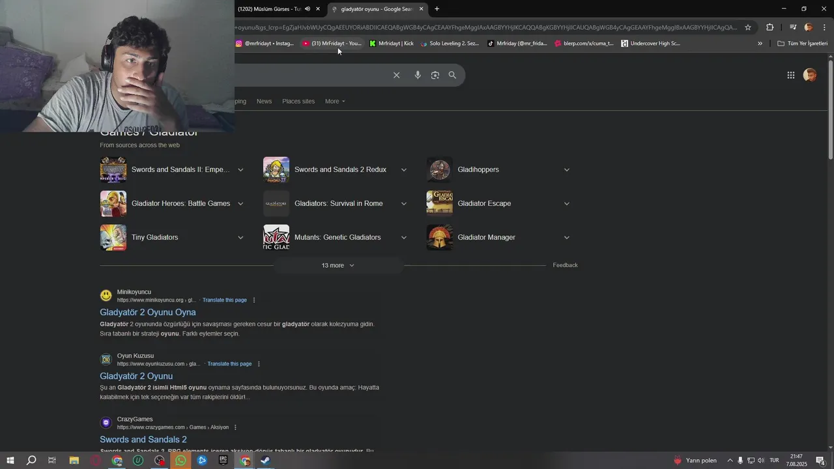Open the More search filters dropdown

pyautogui.click(x=335, y=101)
